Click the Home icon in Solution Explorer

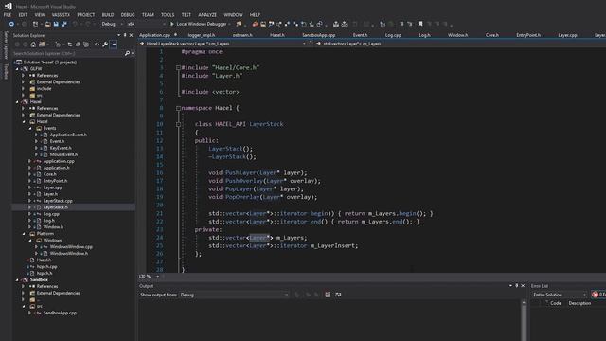coord(33,45)
